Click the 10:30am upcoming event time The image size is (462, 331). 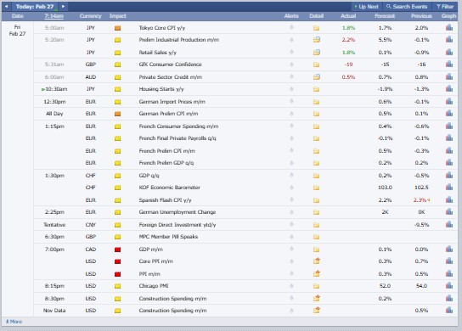pyautogui.click(x=56, y=89)
